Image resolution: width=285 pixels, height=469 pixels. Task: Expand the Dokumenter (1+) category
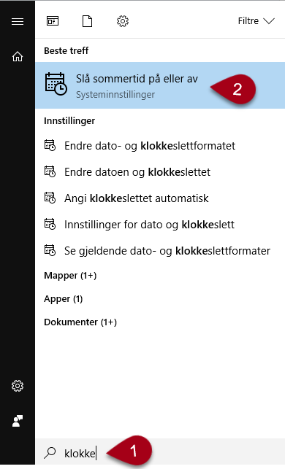[x=80, y=322]
